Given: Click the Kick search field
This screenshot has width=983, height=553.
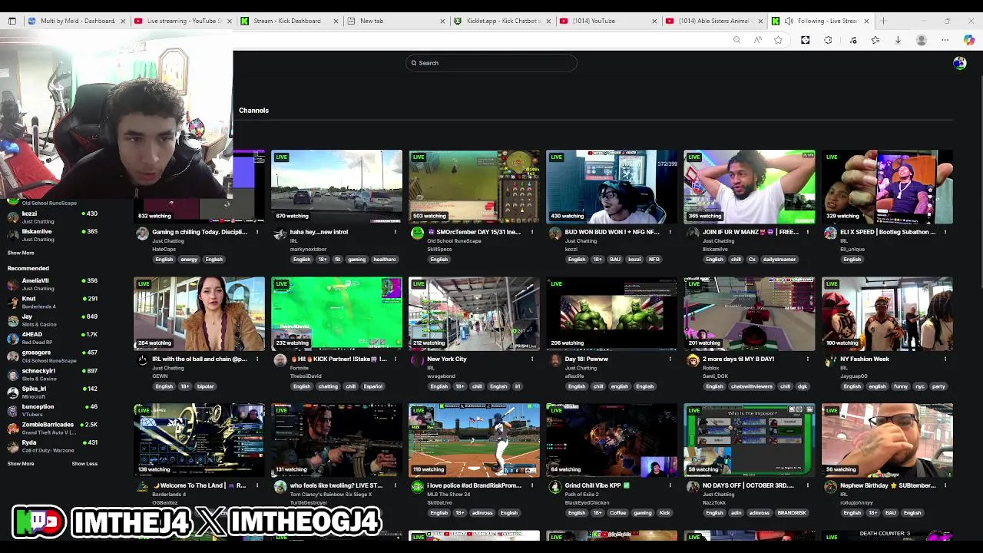Looking at the screenshot, I should point(491,63).
